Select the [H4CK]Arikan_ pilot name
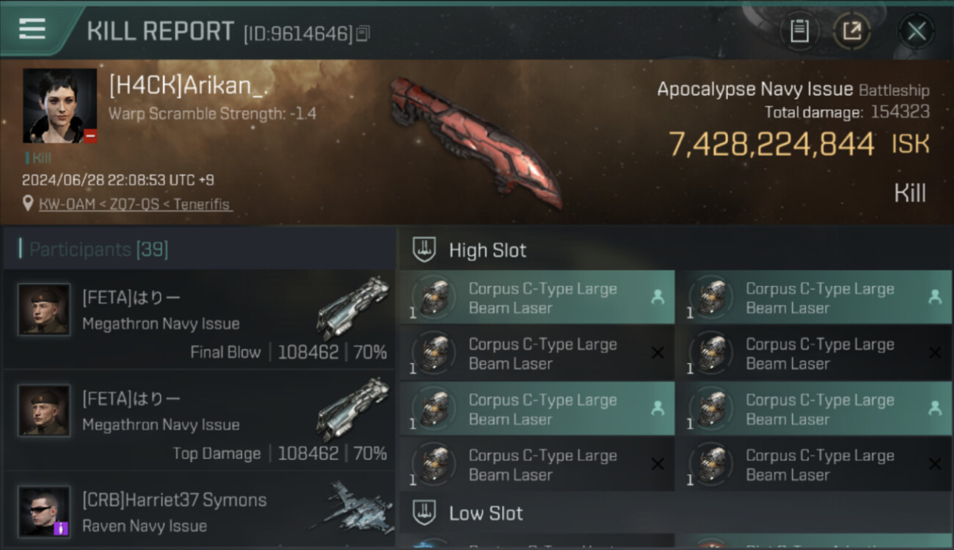This screenshot has height=550, width=954. (x=188, y=87)
